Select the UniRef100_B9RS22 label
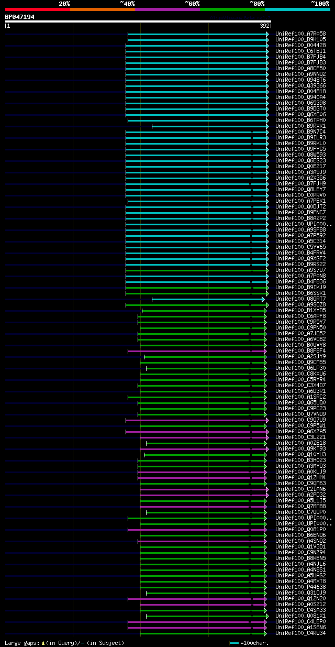Image resolution: width=335 pixels, height=647 pixels. (x=300, y=264)
